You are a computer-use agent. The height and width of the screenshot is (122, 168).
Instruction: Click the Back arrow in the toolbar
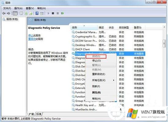pyautogui.click(x=4, y=13)
